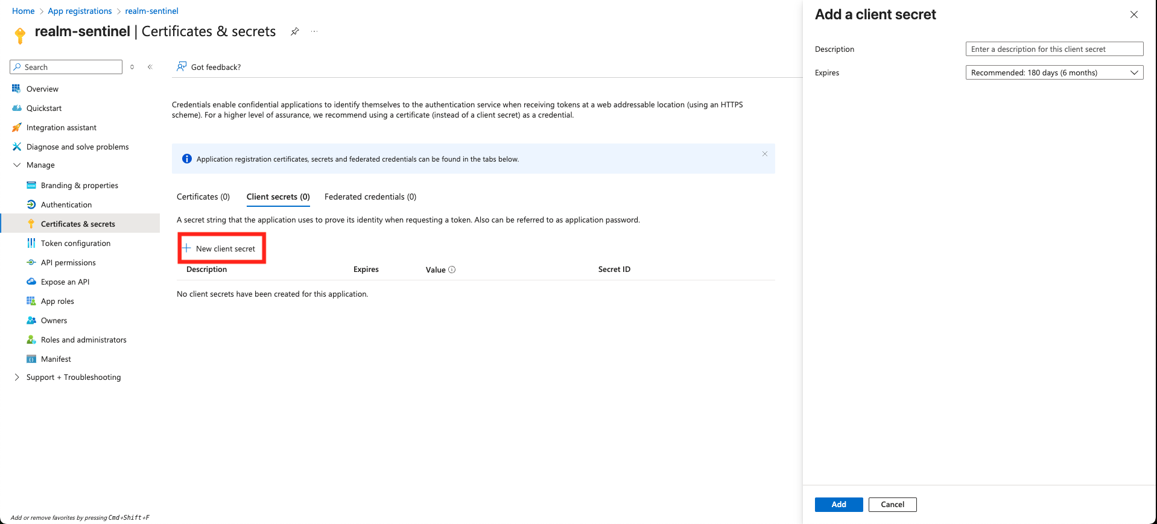This screenshot has height=524, width=1157.
Task: Launch the Integration assistant
Action: coord(61,127)
